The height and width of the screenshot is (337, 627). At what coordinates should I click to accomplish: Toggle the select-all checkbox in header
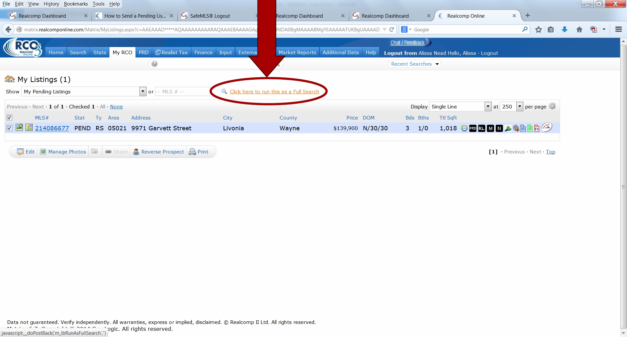(9, 118)
